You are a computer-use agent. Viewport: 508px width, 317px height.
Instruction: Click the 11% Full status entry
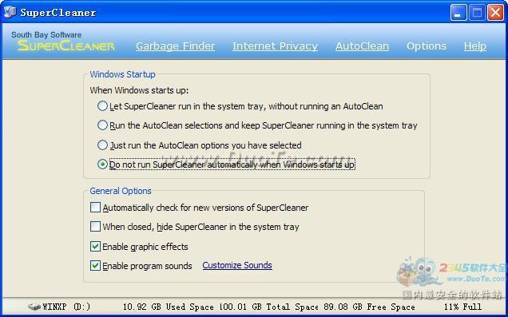(462, 307)
